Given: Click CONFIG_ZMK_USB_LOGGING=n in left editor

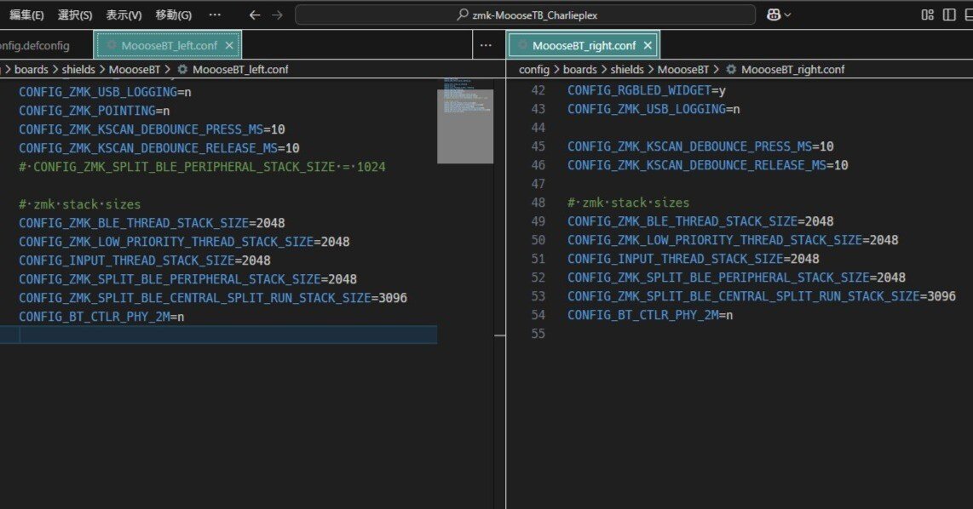Looking at the screenshot, I should [x=105, y=93].
